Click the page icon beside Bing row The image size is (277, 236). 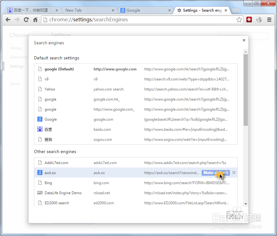(40, 183)
